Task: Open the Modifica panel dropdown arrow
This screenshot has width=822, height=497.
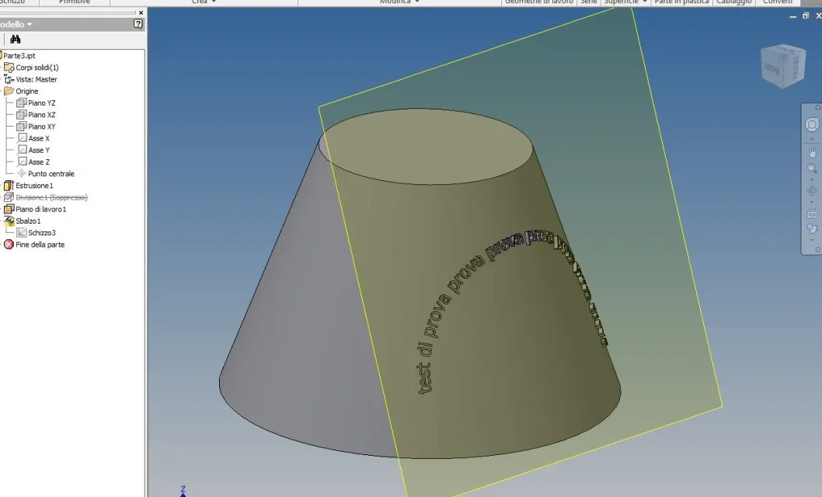Action: pyautogui.click(x=416, y=2)
